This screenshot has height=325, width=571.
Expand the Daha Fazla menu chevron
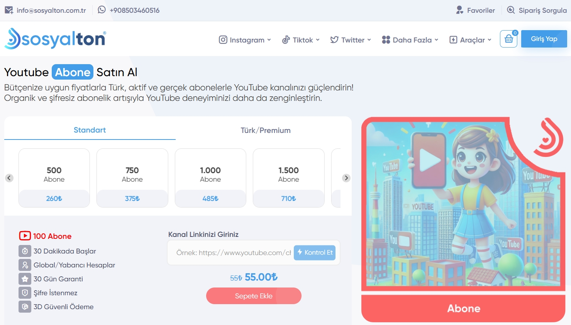click(436, 40)
